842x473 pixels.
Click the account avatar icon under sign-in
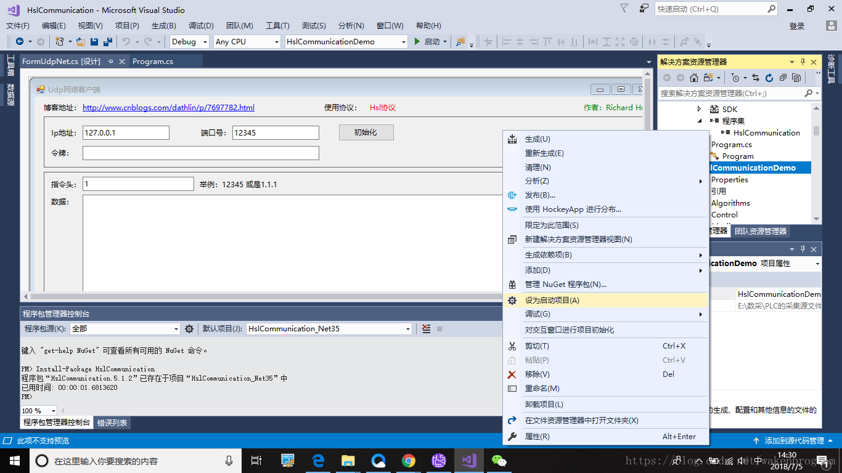(832, 26)
